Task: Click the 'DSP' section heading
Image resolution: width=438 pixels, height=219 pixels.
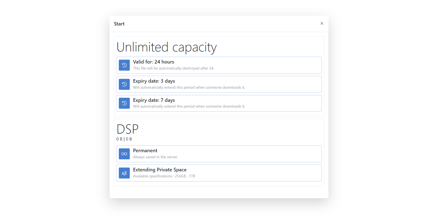Action: pos(128,129)
